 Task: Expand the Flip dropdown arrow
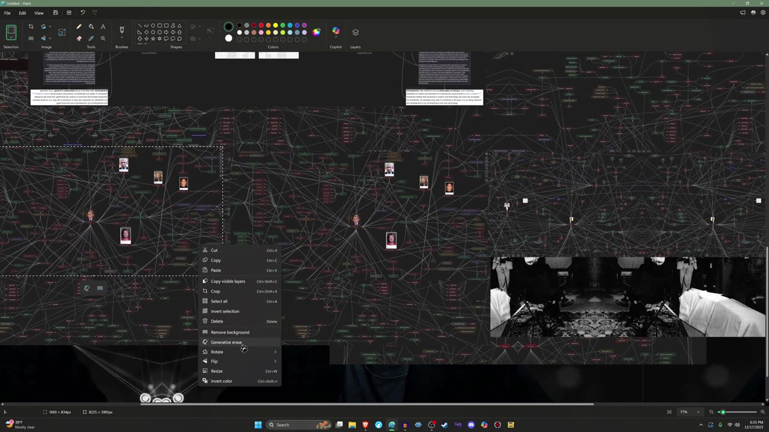50,38
